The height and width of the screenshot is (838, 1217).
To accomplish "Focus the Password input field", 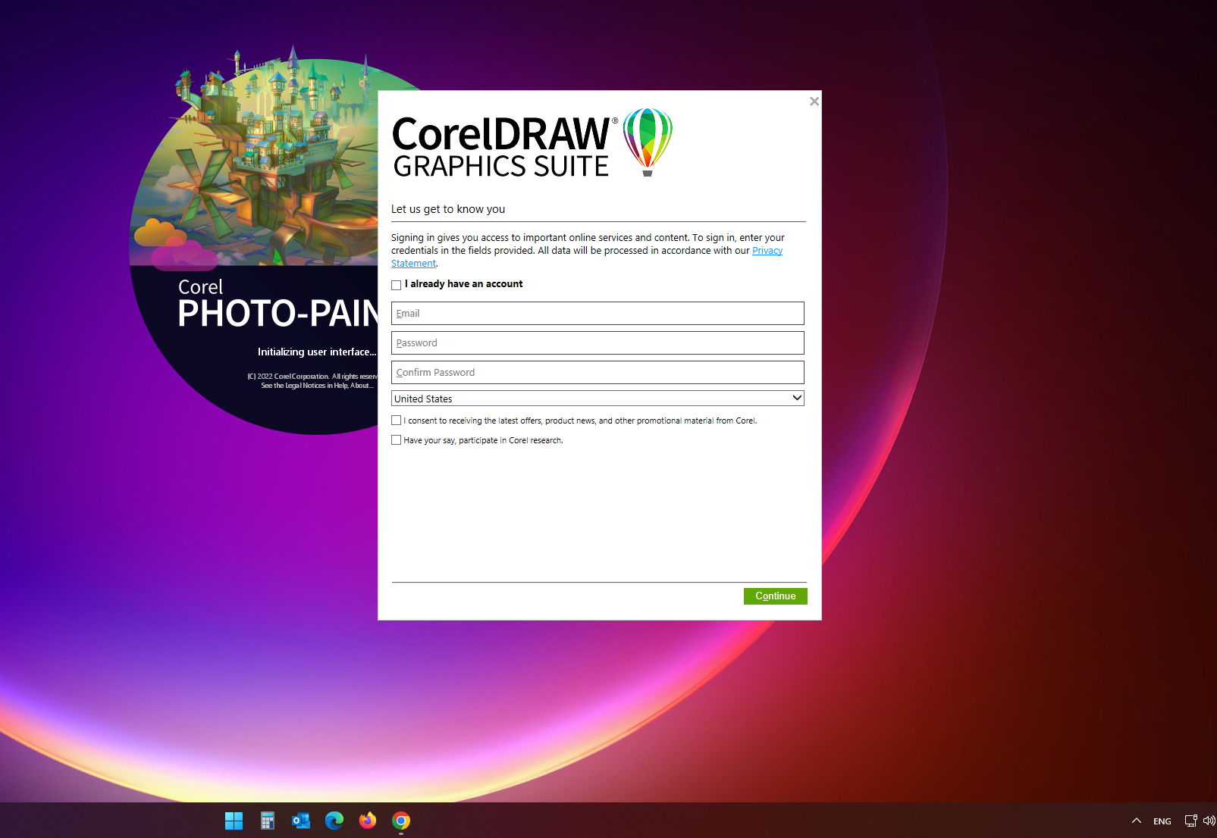I will point(598,342).
